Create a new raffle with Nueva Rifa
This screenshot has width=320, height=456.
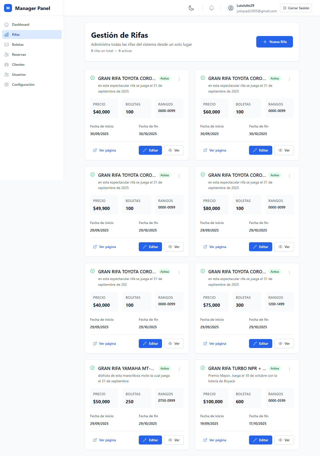pos(274,42)
